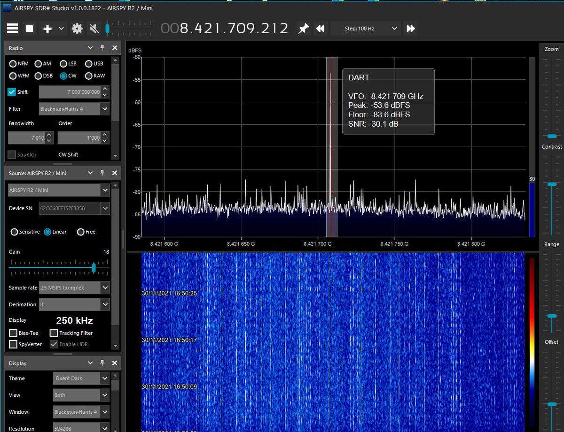
Task: Adjust the Range slider
Action: 552,316
